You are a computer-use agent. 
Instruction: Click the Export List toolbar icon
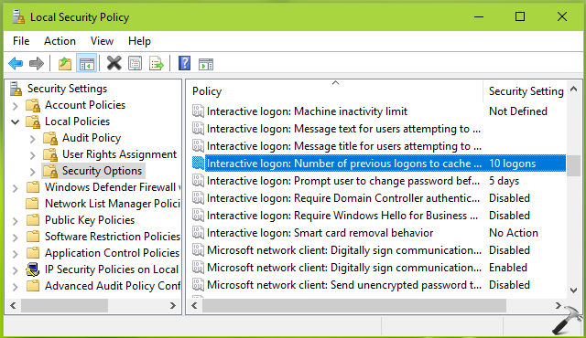[x=157, y=64]
